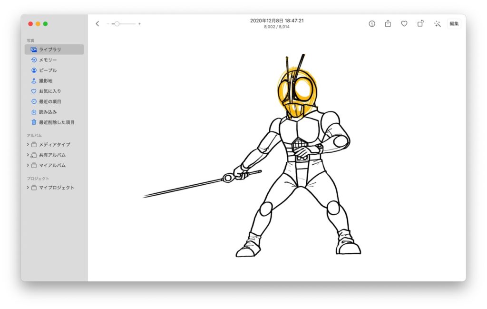
Task: Click the メモリー memories icon
Action: click(x=34, y=60)
